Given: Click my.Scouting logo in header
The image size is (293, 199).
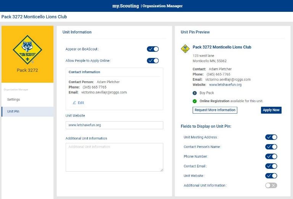Looking at the screenshot, I should tap(126, 6).
